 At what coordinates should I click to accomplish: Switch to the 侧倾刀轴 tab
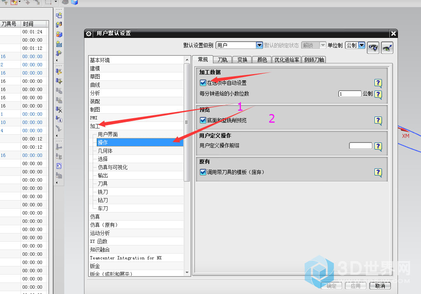[x=314, y=60]
